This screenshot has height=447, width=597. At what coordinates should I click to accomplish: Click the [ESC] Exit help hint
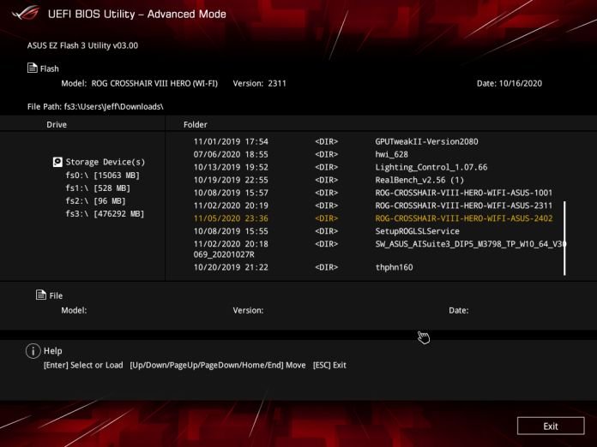(329, 366)
